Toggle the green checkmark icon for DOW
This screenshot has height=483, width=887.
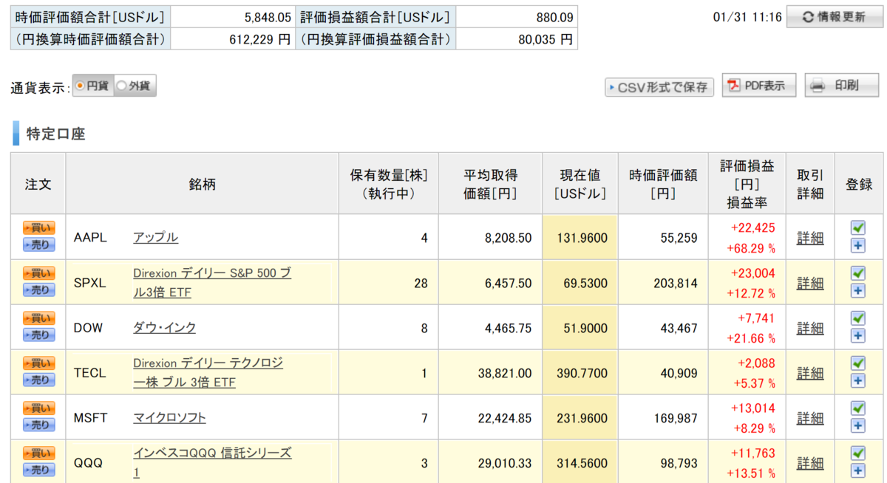tap(858, 318)
